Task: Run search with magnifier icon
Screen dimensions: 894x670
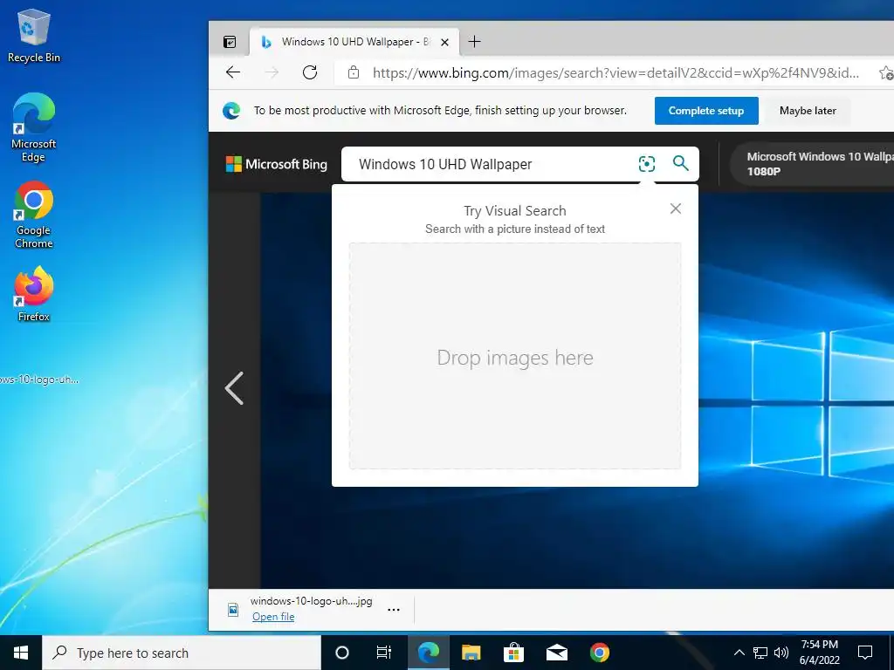Action: pos(681,163)
